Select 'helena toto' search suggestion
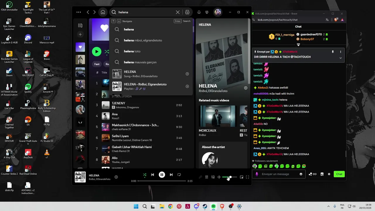The width and height of the screenshot is (375, 211). pyautogui.click(x=151, y=51)
